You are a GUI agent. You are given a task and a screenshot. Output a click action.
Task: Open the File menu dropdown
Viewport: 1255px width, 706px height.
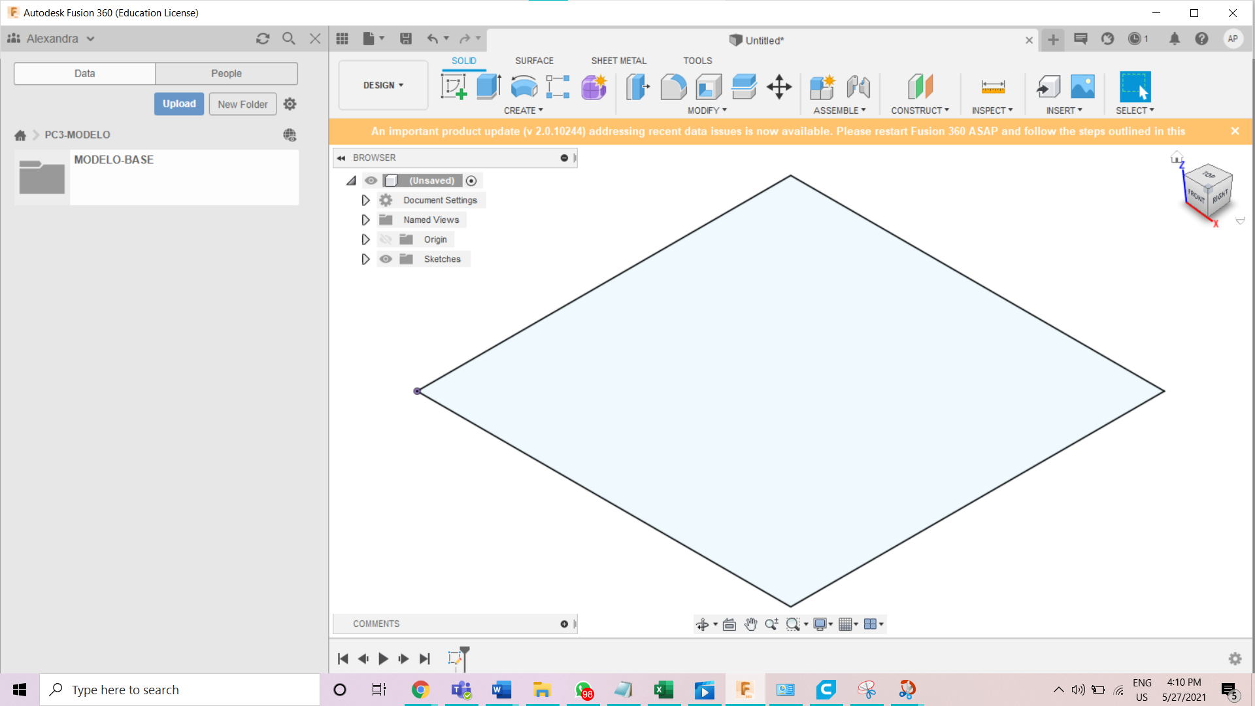tap(374, 39)
